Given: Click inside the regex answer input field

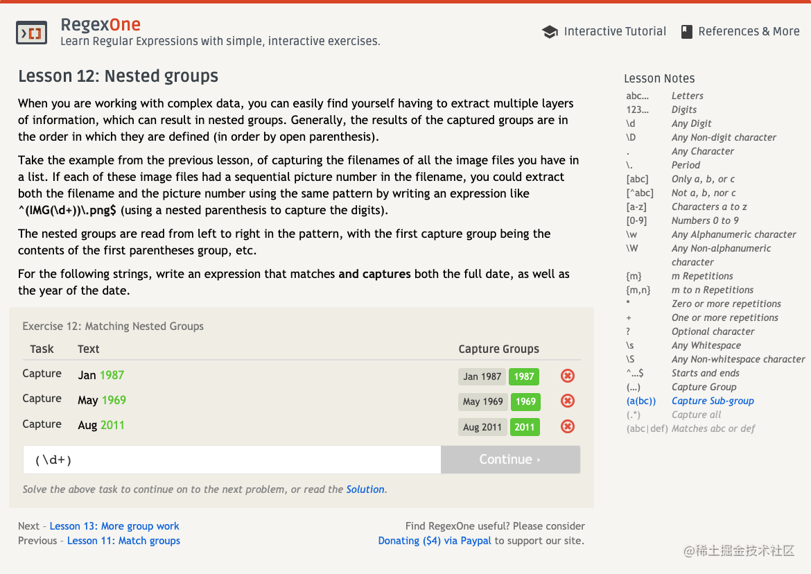Looking at the screenshot, I should pyautogui.click(x=232, y=459).
